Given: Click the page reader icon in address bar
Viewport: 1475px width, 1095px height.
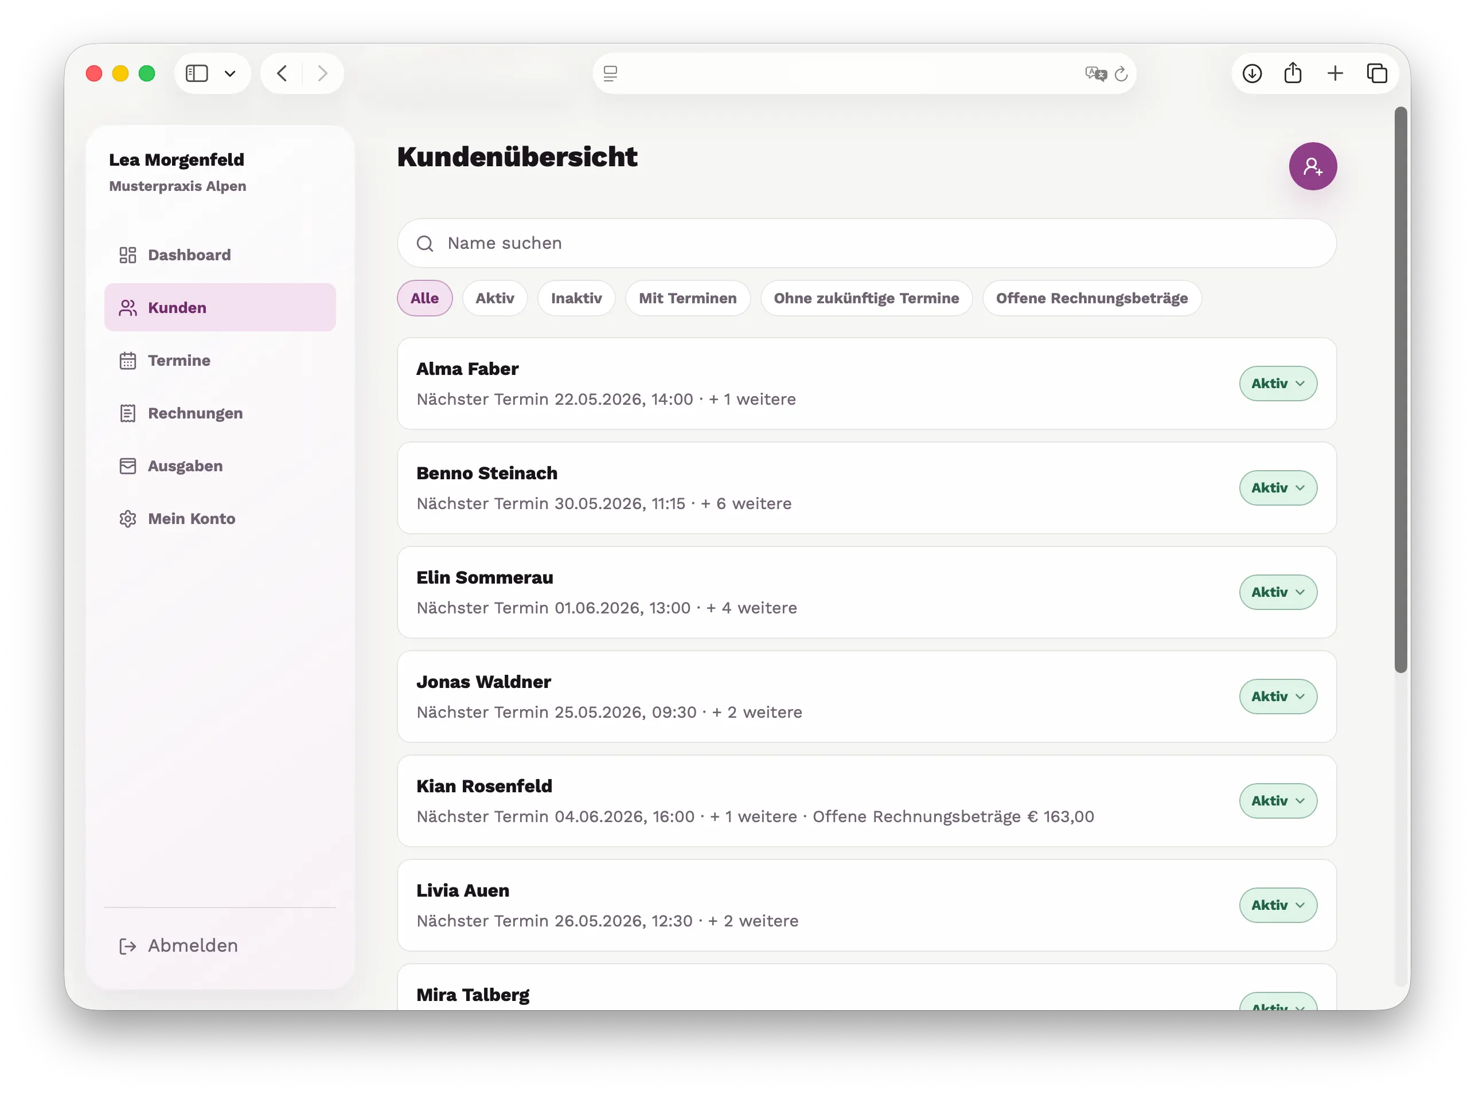Looking at the screenshot, I should pos(611,73).
